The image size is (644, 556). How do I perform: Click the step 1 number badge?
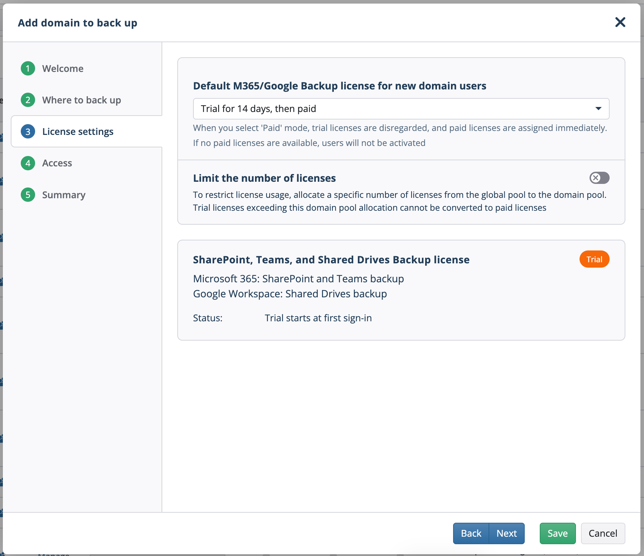coord(28,69)
